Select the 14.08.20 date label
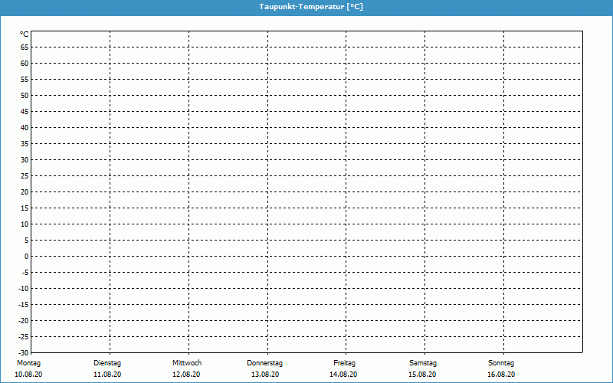 point(344,375)
